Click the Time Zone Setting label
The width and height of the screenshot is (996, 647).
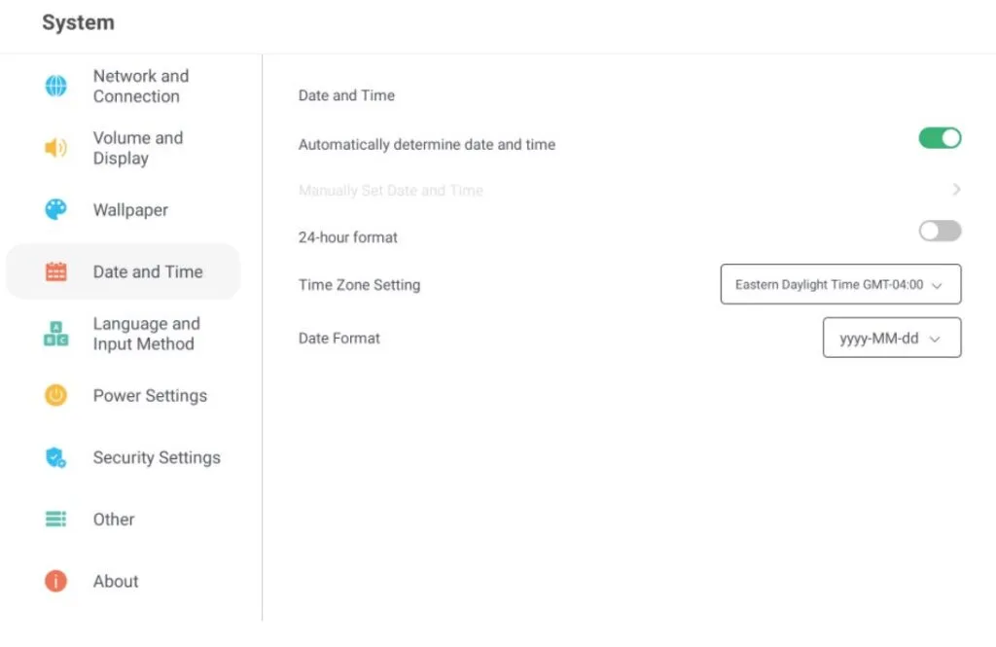pyautogui.click(x=360, y=285)
